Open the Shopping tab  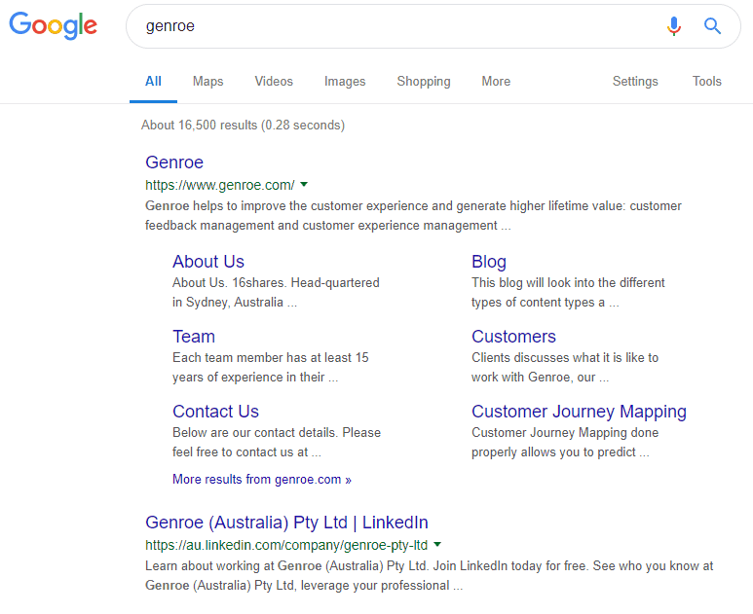pos(424,81)
